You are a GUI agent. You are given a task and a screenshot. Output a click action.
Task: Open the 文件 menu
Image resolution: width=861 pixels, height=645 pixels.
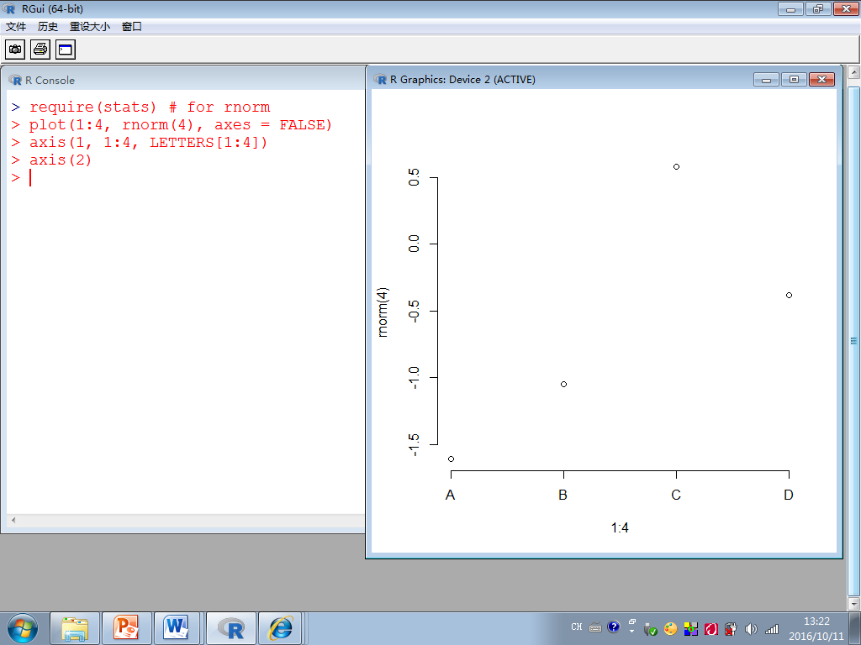point(16,26)
